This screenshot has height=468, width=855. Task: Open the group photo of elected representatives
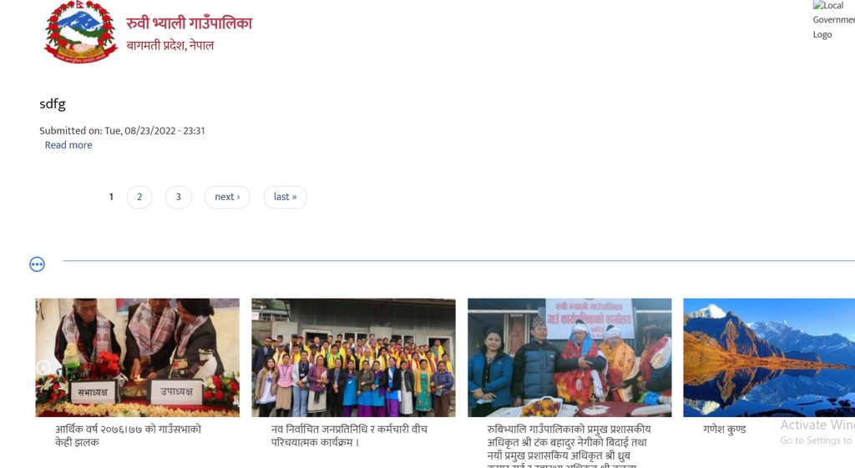(x=353, y=357)
